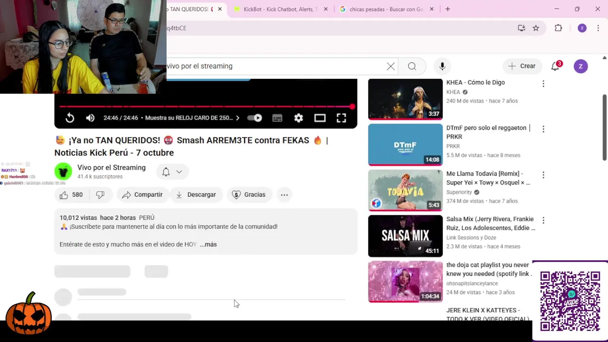Click the YouTube search input field
This screenshot has height=342, width=608.
pos(275,66)
